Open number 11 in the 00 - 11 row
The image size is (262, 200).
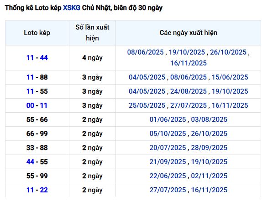click(x=44, y=105)
